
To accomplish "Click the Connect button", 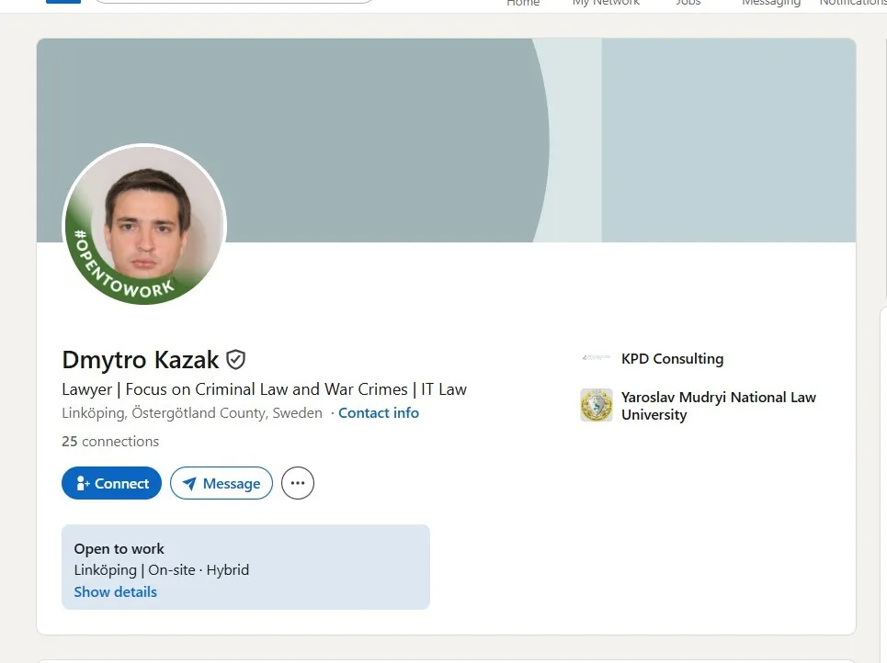I will coord(111,483).
